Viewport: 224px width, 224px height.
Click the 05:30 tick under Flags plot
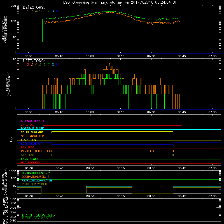[29, 168]
